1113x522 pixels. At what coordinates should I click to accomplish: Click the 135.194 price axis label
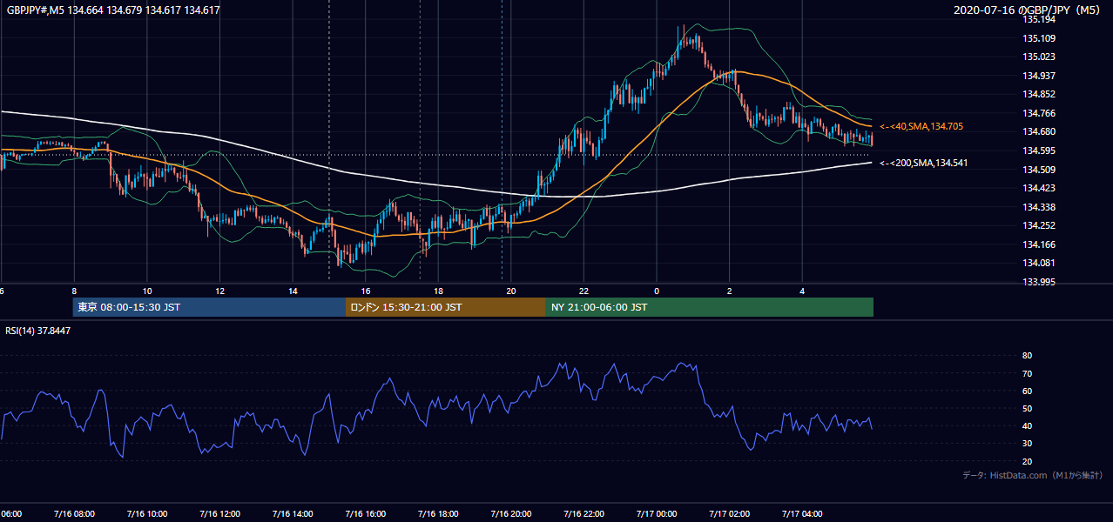pyautogui.click(x=1039, y=19)
